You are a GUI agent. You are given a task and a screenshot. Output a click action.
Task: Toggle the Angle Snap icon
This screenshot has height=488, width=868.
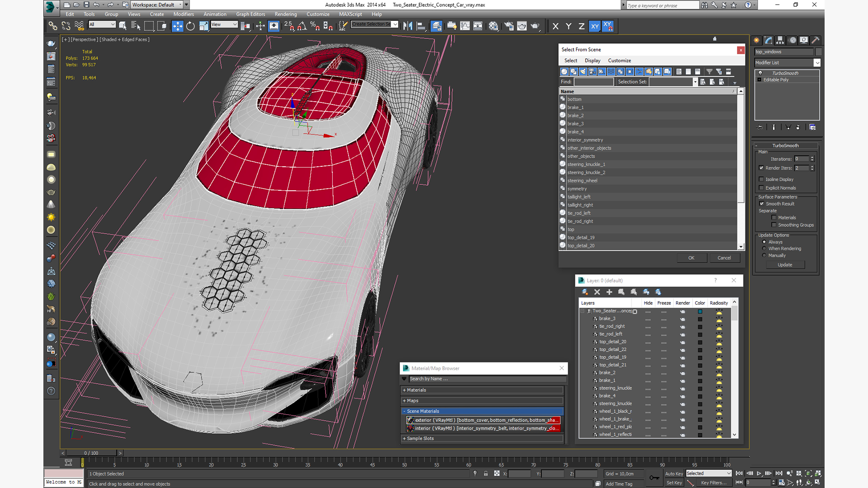pyautogui.click(x=302, y=26)
